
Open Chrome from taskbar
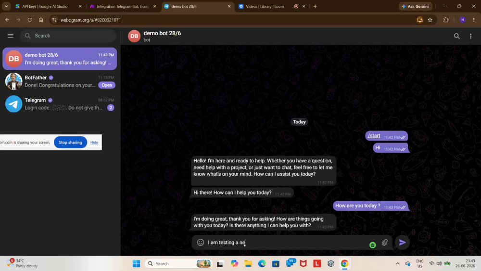tap(344, 264)
